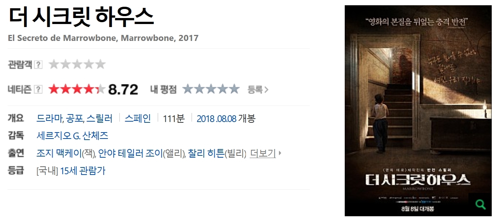Click the 2018 .08.08 release date link
This screenshot has height=220, width=500.
click(217, 119)
